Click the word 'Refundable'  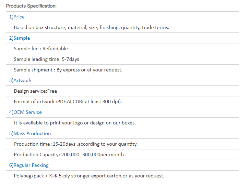(55, 49)
